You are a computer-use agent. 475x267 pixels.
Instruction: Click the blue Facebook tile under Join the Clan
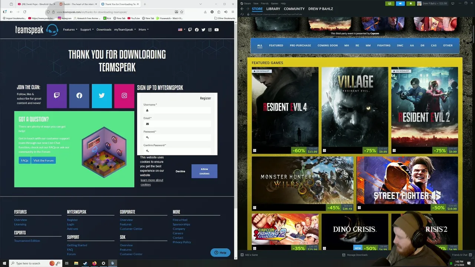tap(79, 96)
